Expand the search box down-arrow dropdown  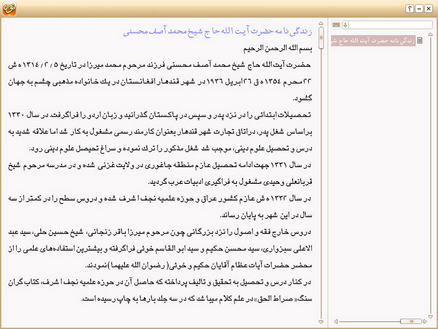coord(345,25)
